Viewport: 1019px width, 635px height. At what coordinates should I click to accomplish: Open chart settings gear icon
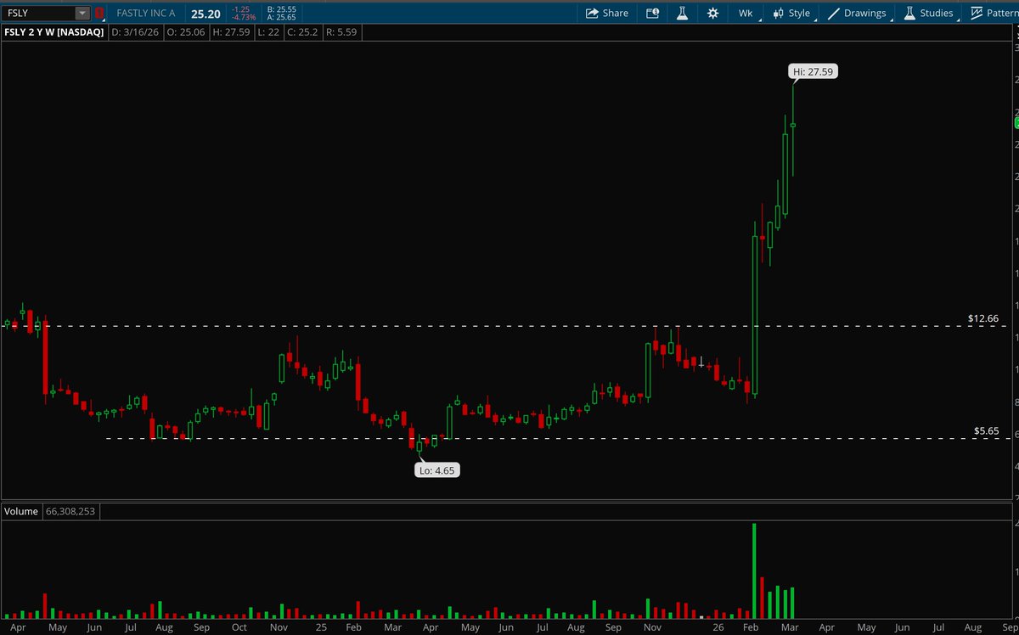pyautogui.click(x=712, y=13)
